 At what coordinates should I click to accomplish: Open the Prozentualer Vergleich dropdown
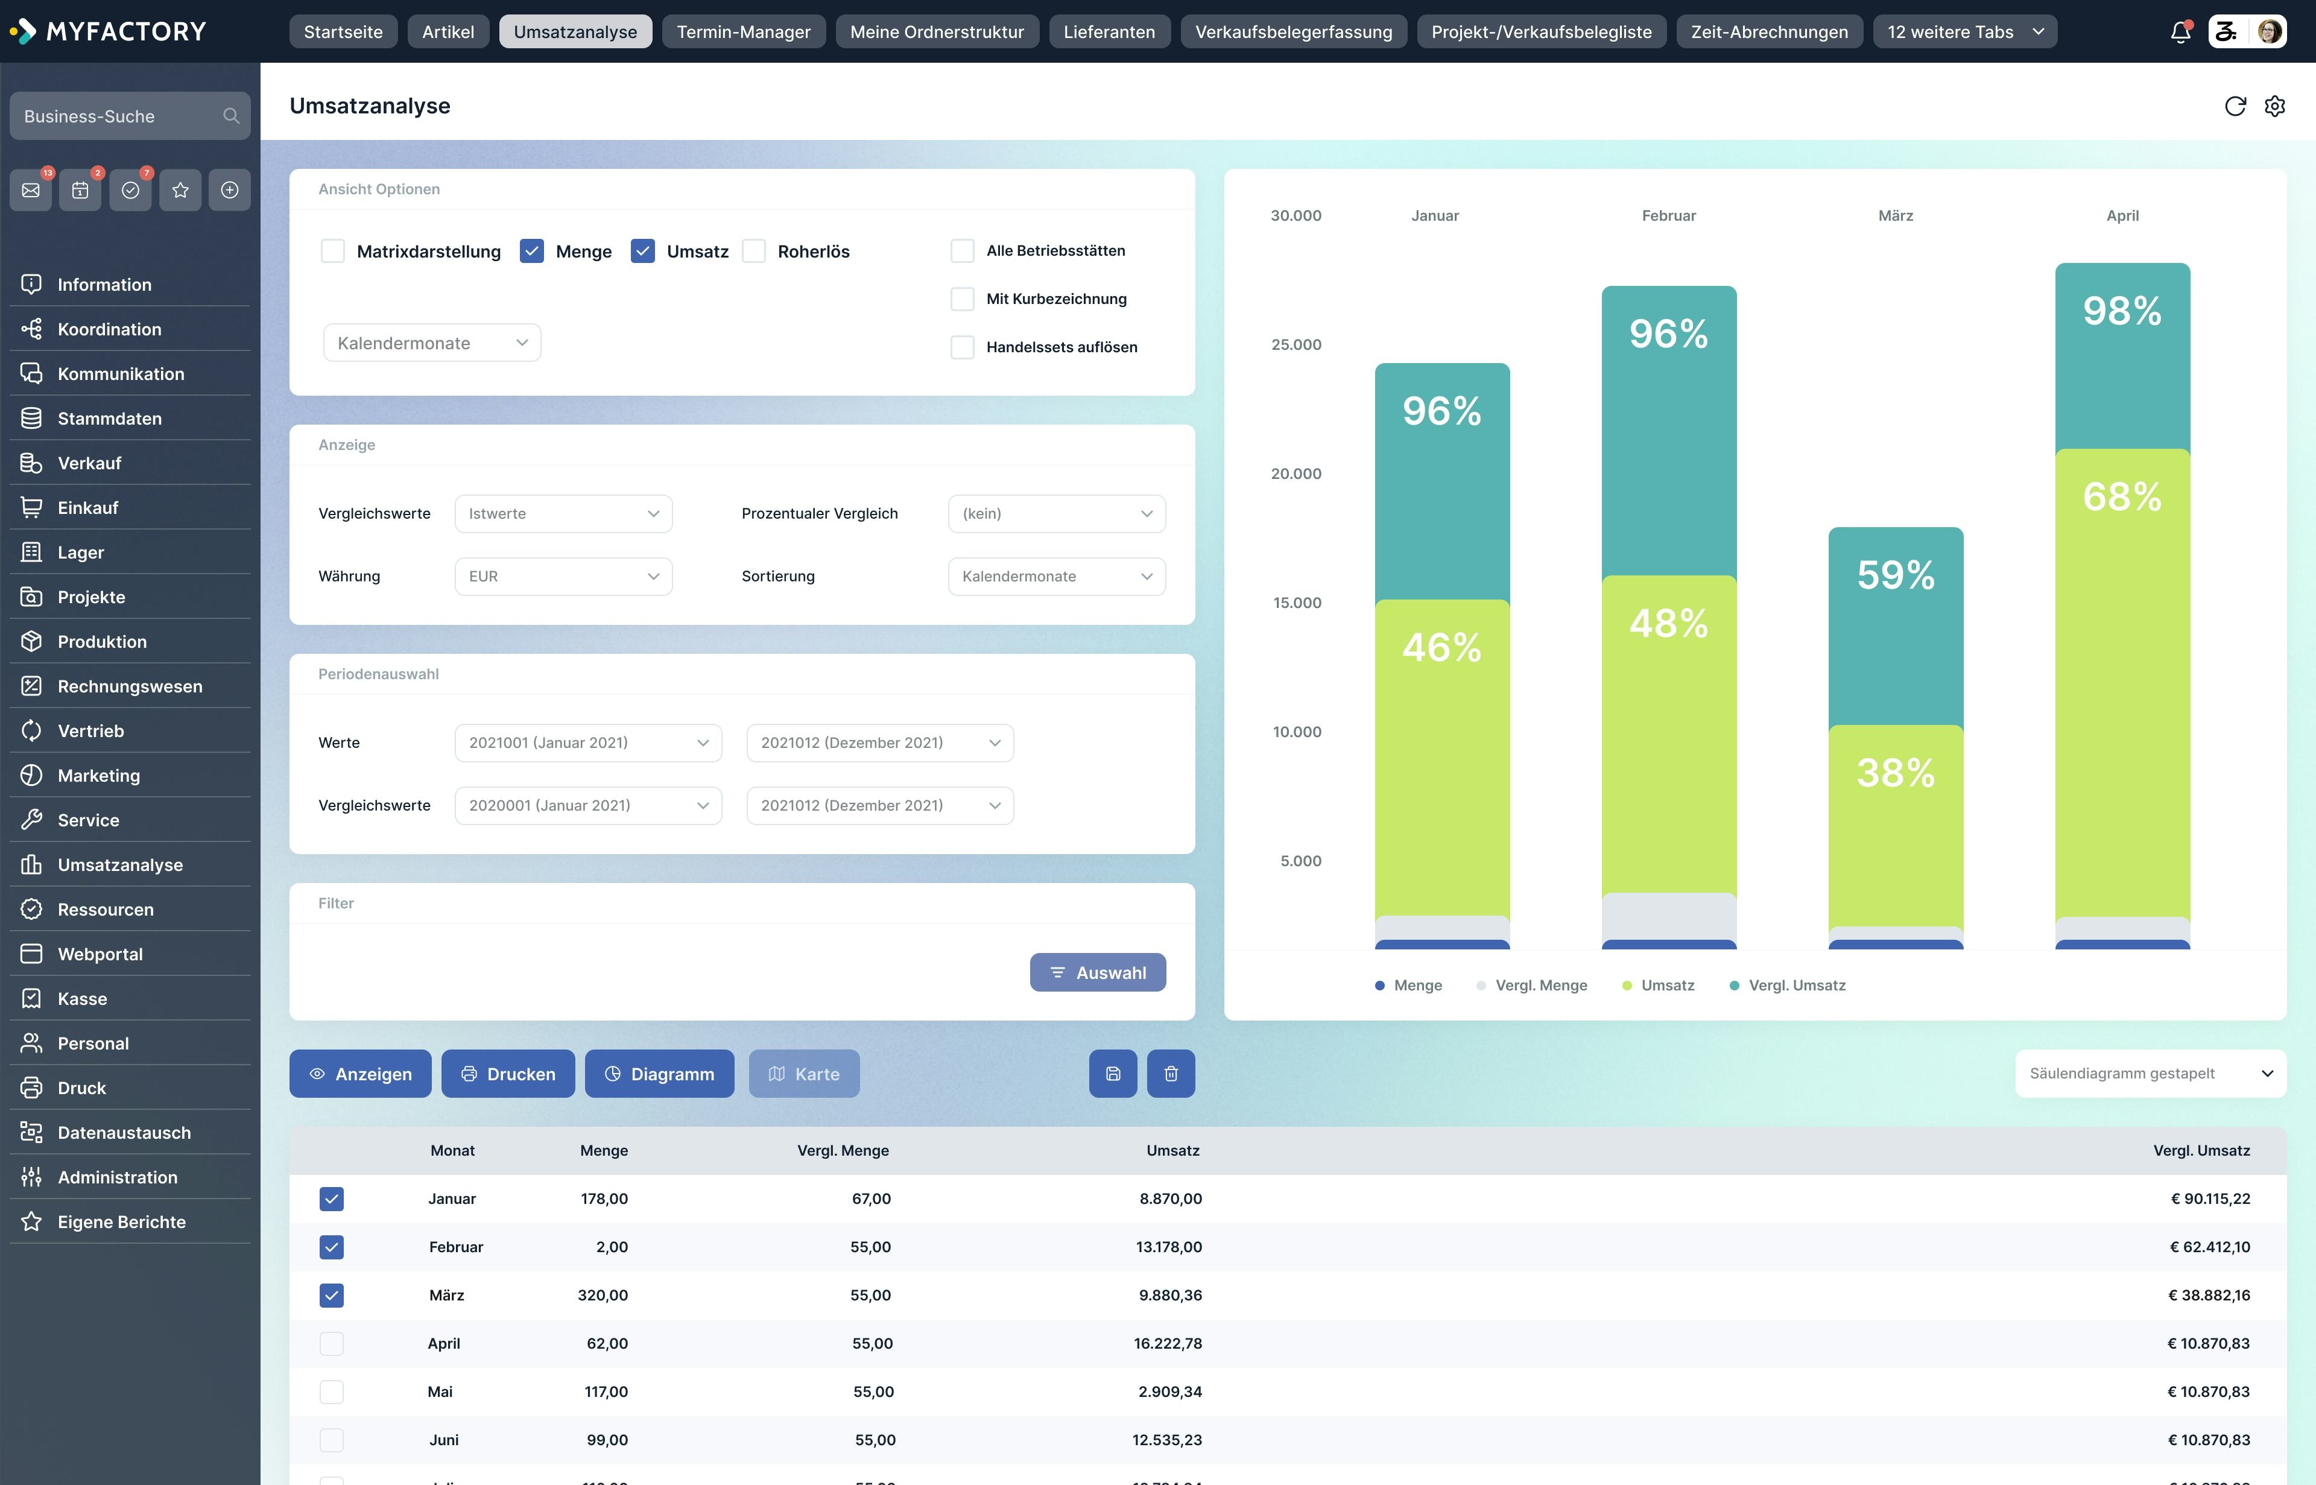click(1056, 513)
